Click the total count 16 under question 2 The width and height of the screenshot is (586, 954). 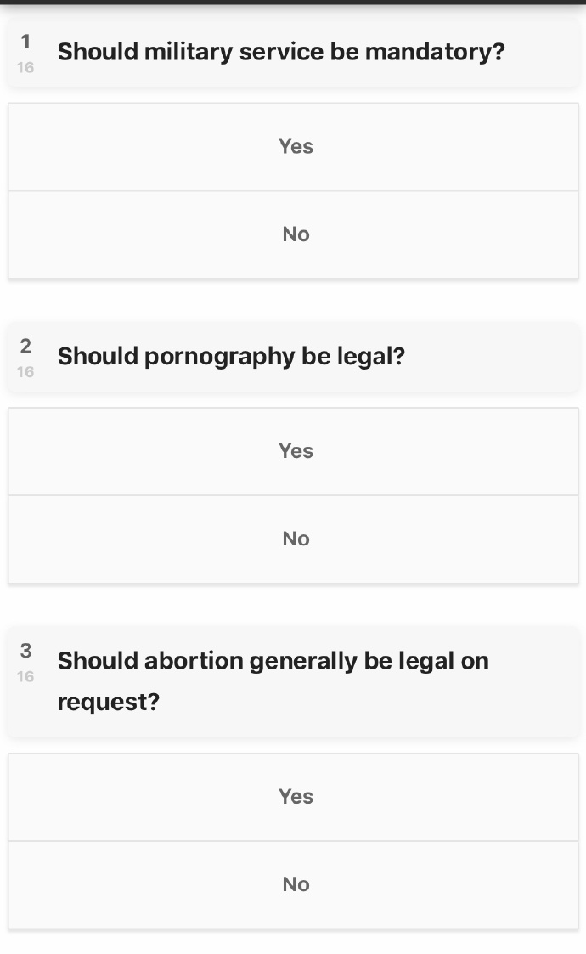tap(25, 371)
